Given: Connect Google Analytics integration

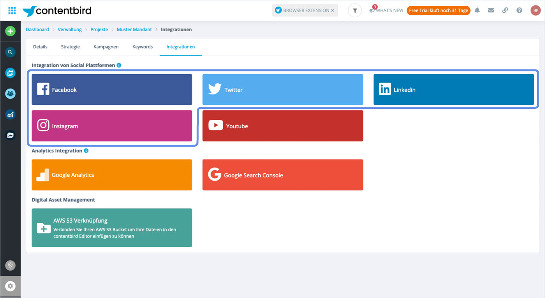Looking at the screenshot, I should [x=112, y=175].
